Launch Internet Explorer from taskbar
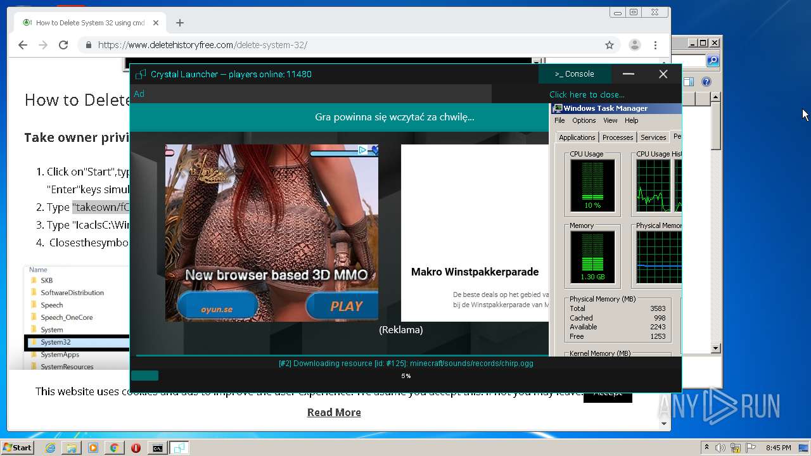This screenshot has width=811, height=456. (50, 448)
